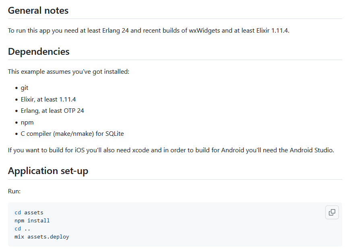
Task: Click the word wxWidgets in General notes
Action: click(x=204, y=30)
